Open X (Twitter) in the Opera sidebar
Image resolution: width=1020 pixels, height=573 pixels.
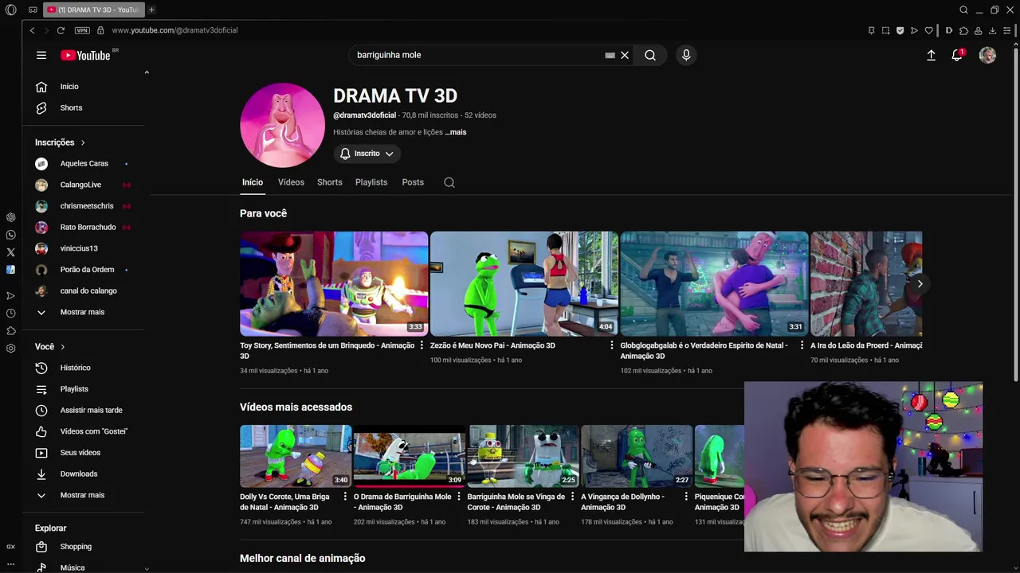[10, 252]
